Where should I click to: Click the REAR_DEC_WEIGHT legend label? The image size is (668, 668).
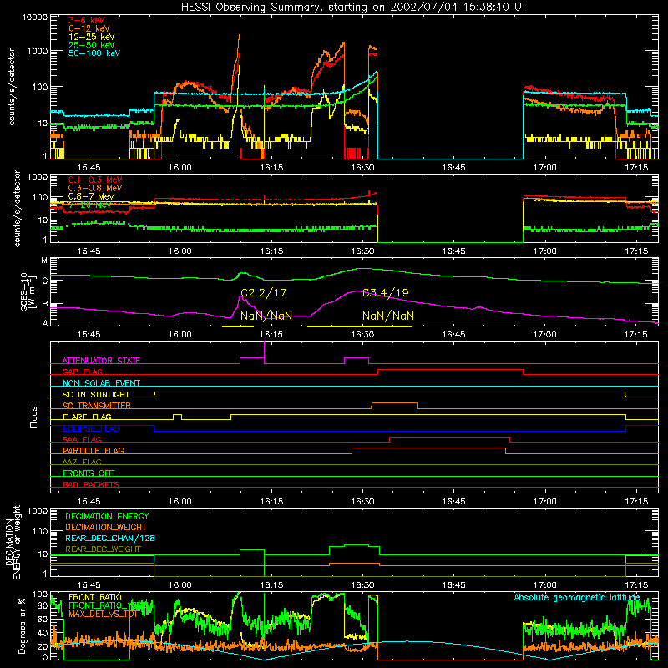(x=103, y=549)
